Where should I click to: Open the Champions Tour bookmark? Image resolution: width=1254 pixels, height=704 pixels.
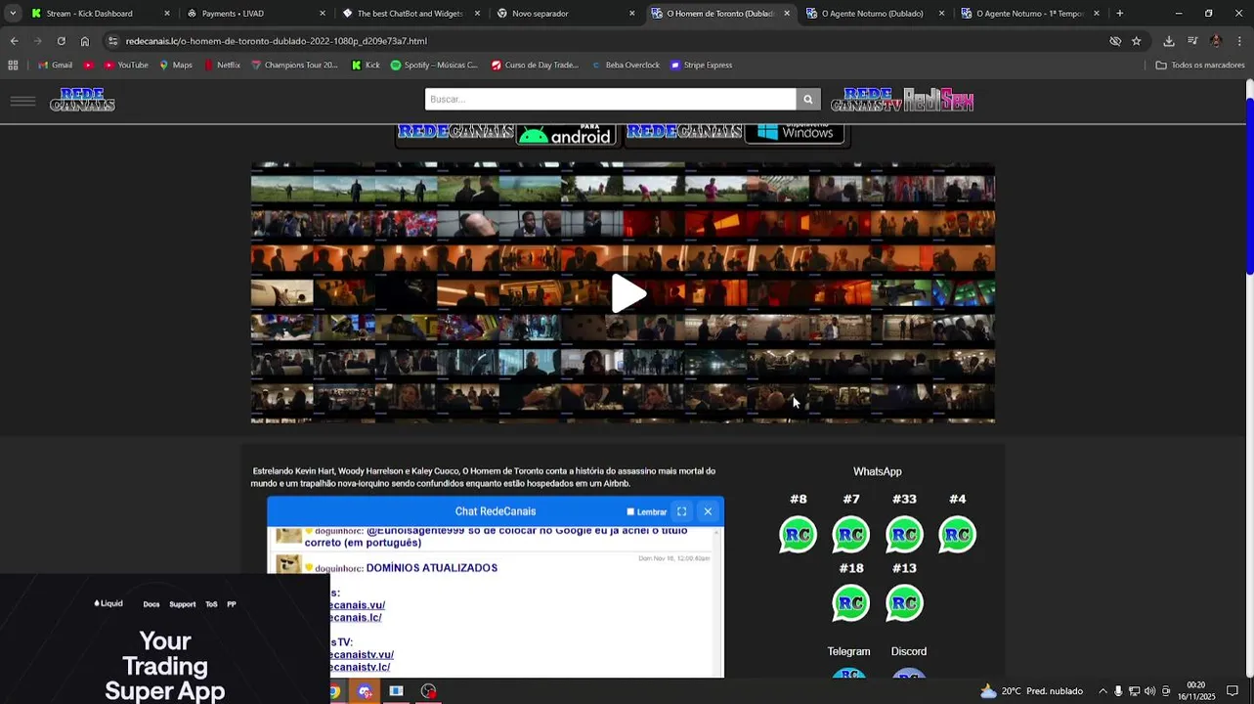(x=294, y=66)
